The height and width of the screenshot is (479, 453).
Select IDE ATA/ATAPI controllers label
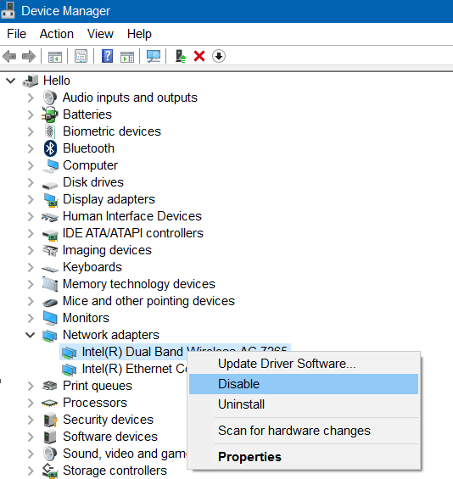(x=133, y=233)
